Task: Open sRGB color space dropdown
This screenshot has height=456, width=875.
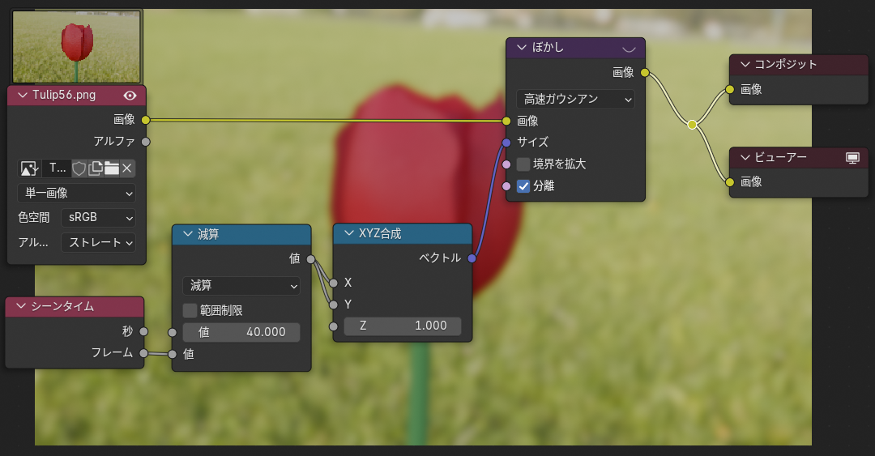Action: [98, 218]
